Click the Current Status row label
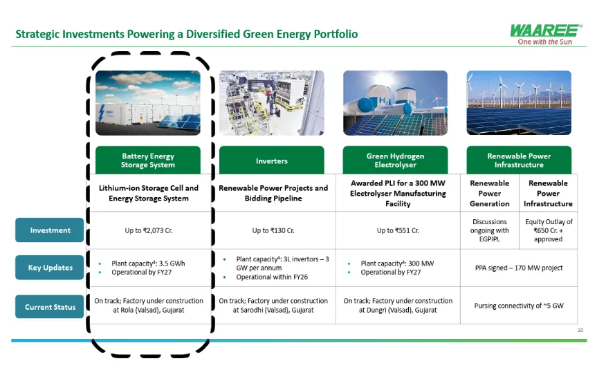615x370 pixels. tap(50, 306)
